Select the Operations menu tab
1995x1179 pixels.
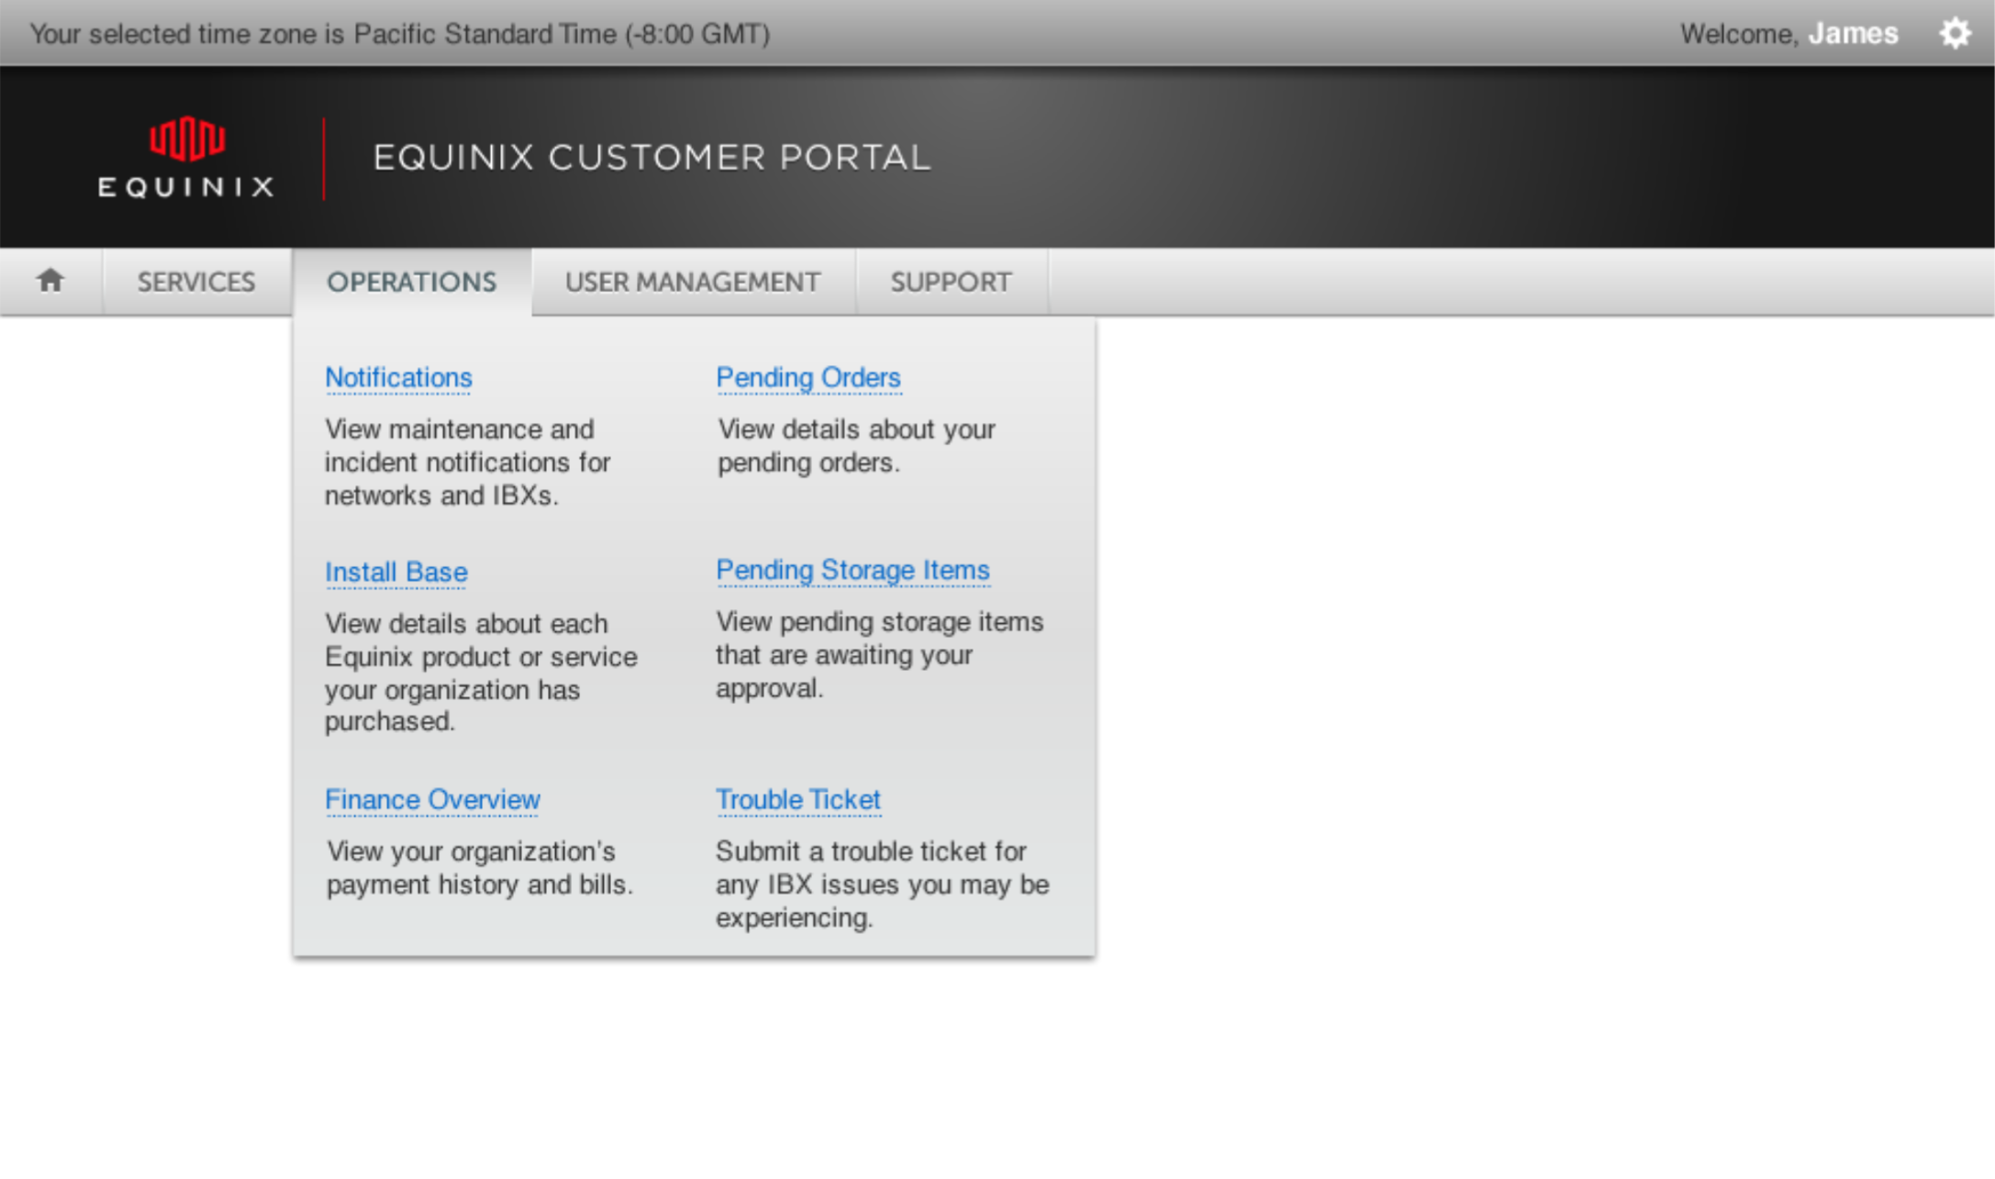pyautogui.click(x=412, y=282)
